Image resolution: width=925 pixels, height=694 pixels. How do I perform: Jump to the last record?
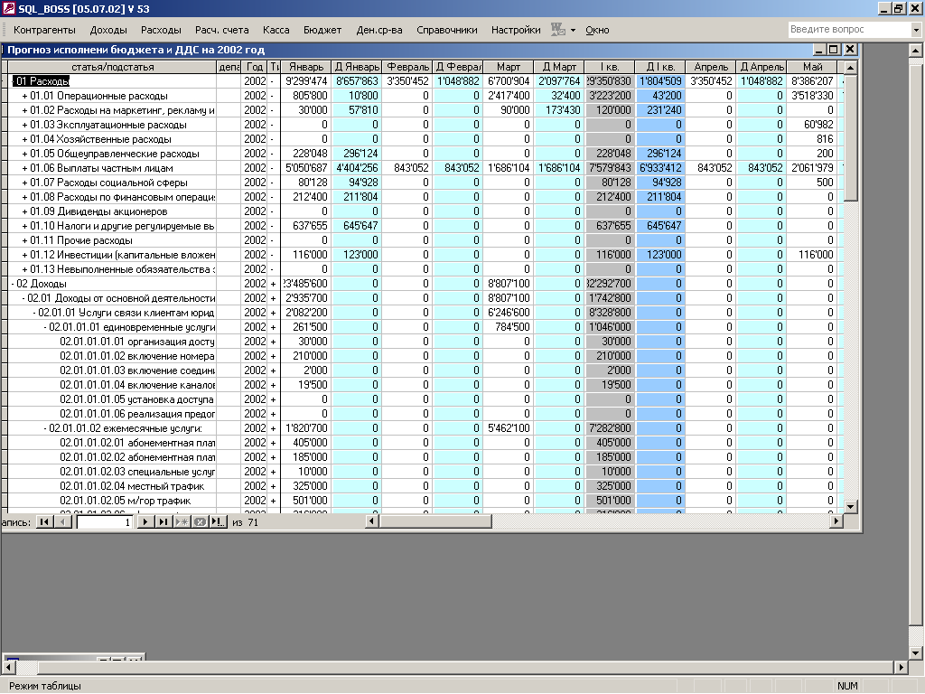pyautogui.click(x=163, y=522)
